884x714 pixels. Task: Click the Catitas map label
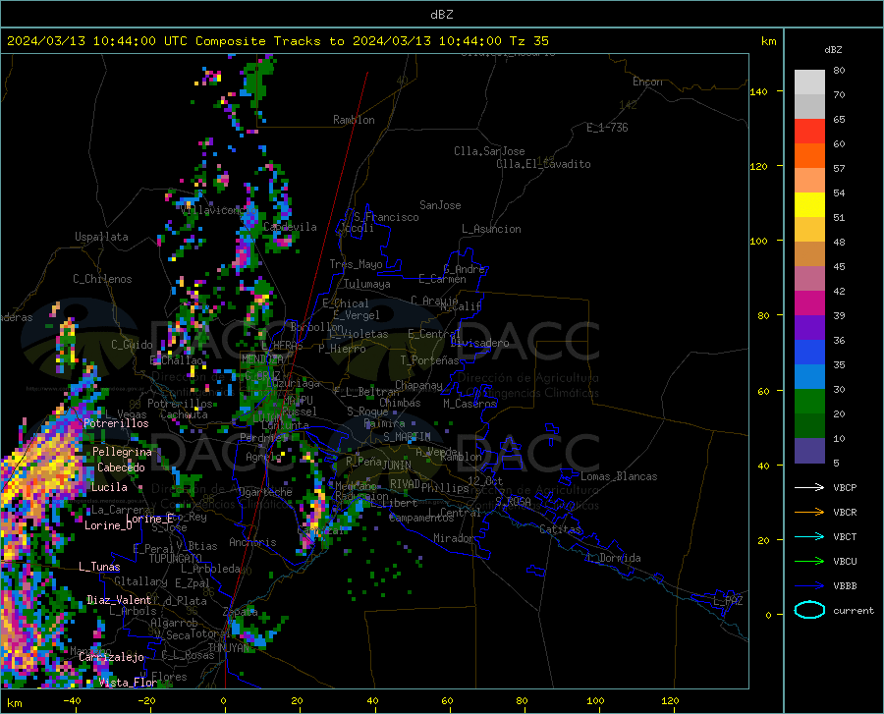pyautogui.click(x=560, y=529)
